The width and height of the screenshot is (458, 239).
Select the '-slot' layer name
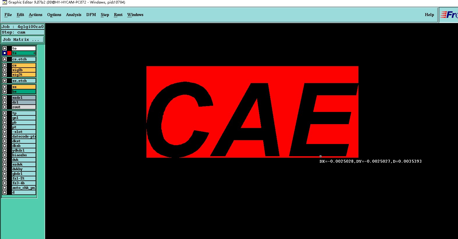24,132
